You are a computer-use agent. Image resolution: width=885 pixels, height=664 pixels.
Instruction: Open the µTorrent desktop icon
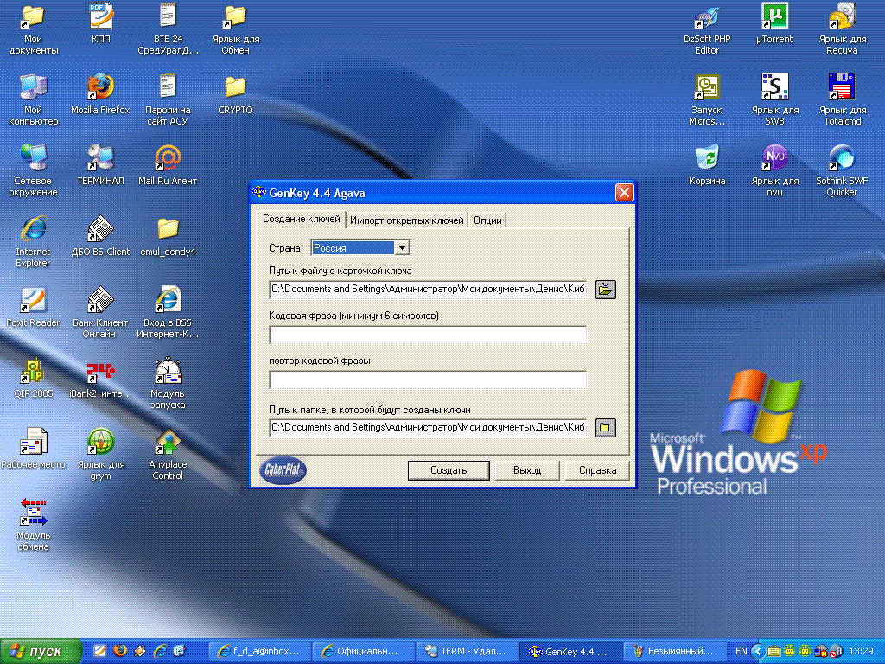(x=774, y=17)
